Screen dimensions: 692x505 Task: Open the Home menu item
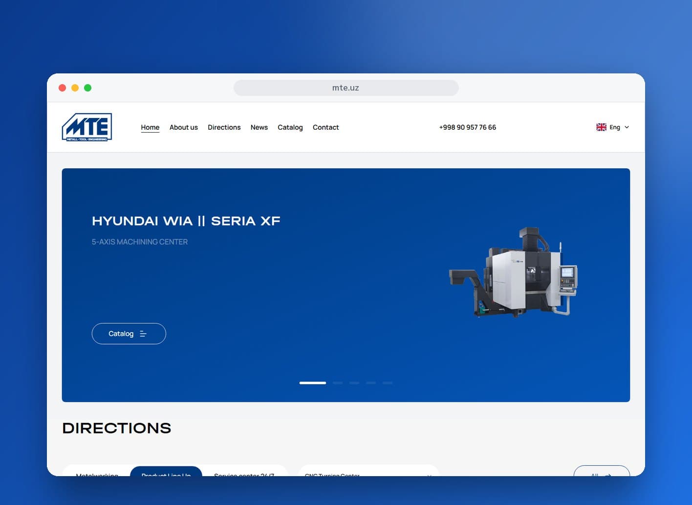point(150,127)
